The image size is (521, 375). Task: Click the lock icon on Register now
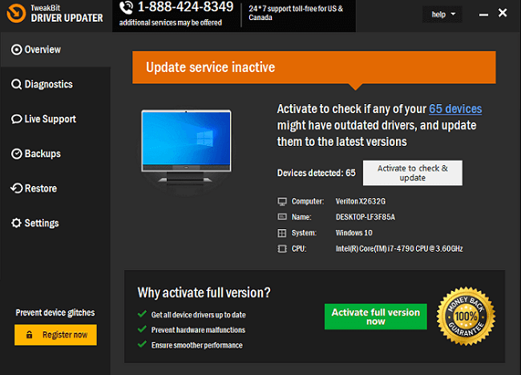29,334
